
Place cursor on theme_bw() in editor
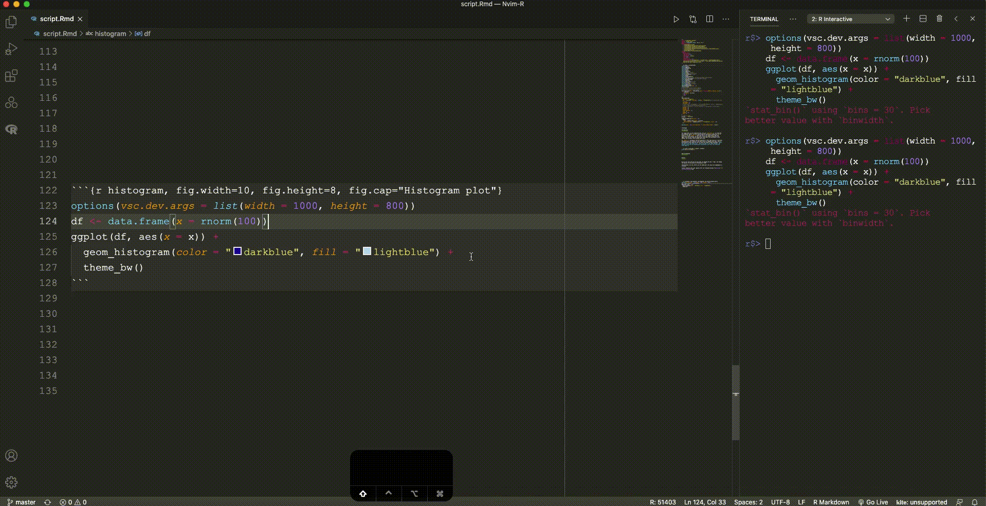click(x=113, y=267)
